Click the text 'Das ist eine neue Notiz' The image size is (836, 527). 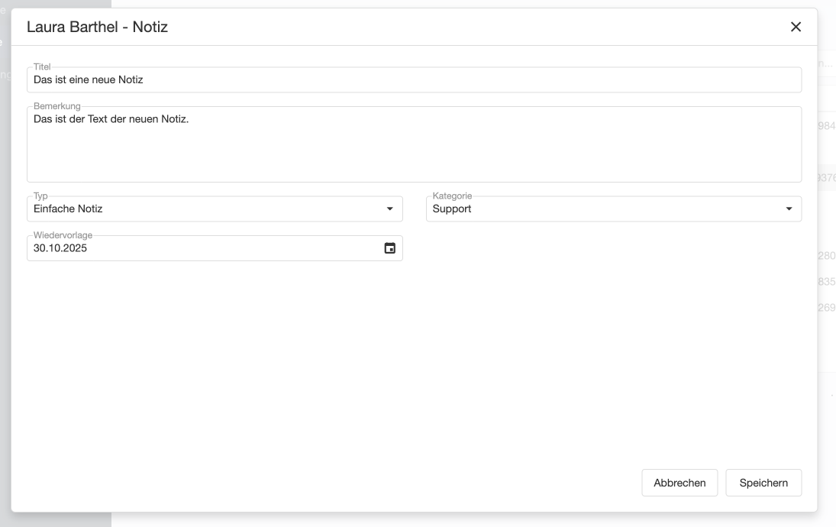[x=89, y=80]
